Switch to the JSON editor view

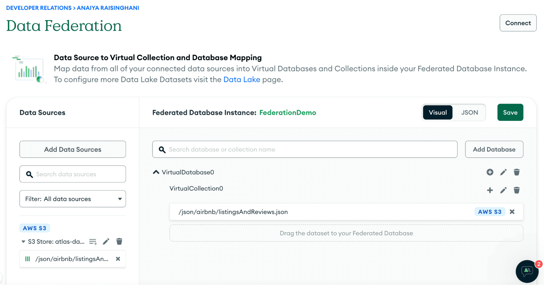[x=469, y=112]
